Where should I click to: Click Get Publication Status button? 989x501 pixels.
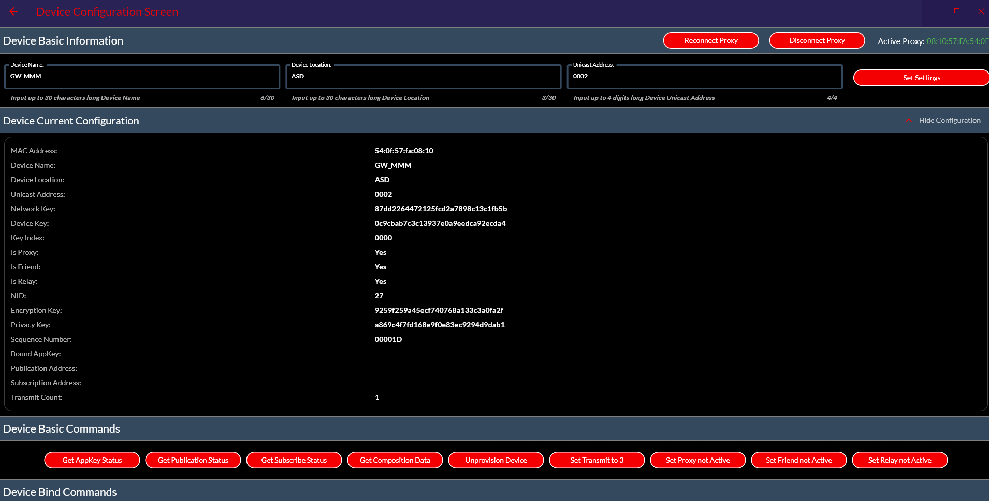193,460
